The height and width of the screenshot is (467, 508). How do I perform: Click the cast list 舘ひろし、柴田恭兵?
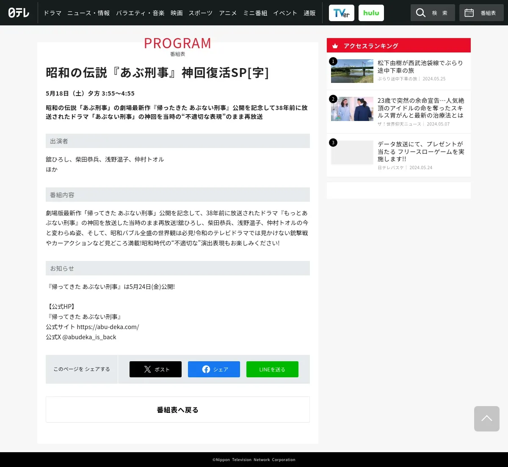(105, 159)
